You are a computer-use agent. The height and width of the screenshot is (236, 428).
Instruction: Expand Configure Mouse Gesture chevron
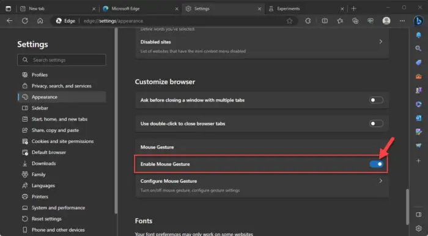pyautogui.click(x=380, y=181)
